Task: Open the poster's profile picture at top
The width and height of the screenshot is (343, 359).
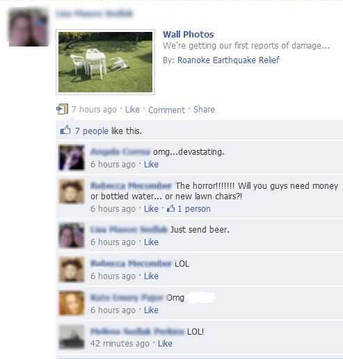Action: click(x=29, y=26)
